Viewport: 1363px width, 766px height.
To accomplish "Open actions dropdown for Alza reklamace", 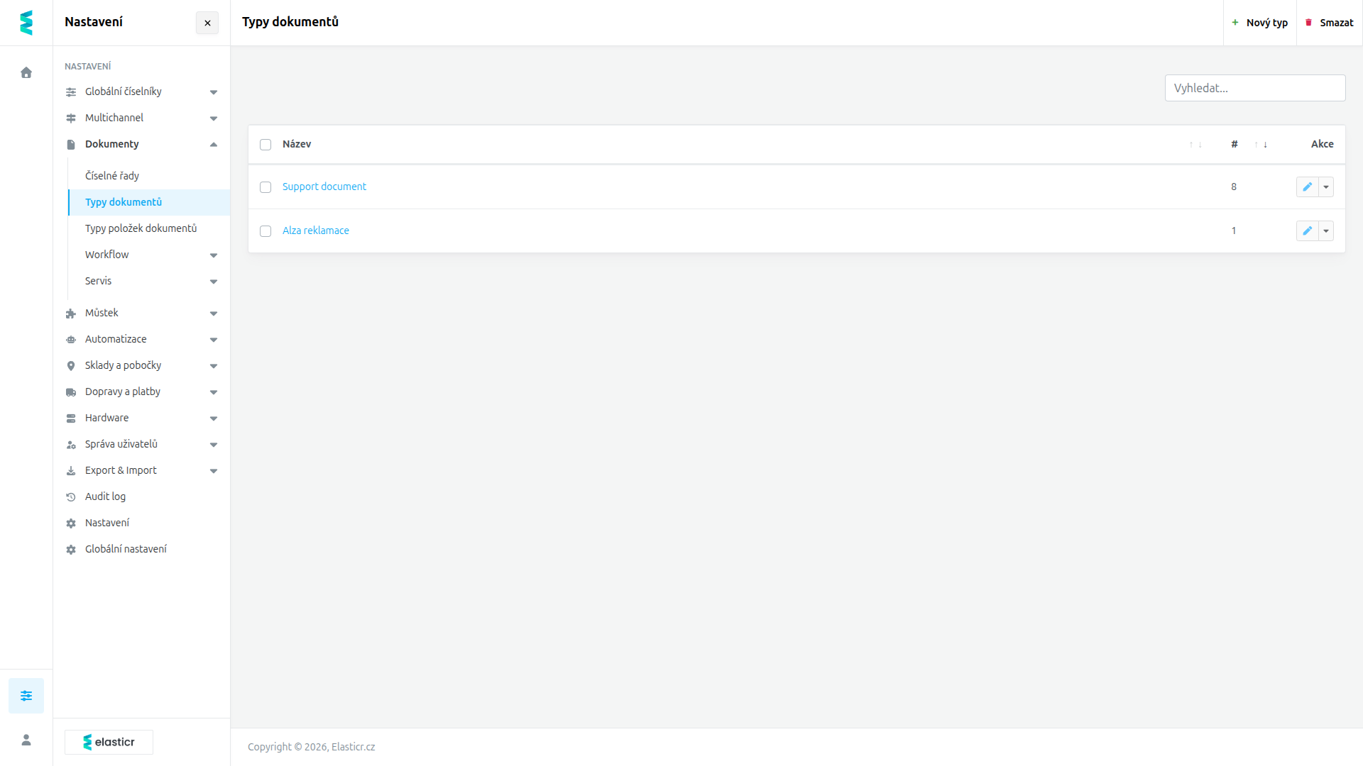I will coord(1326,231).
